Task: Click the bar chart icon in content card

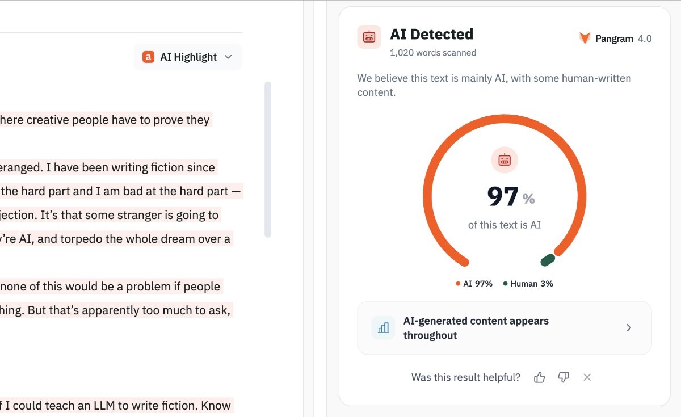Action: point(383,328)
